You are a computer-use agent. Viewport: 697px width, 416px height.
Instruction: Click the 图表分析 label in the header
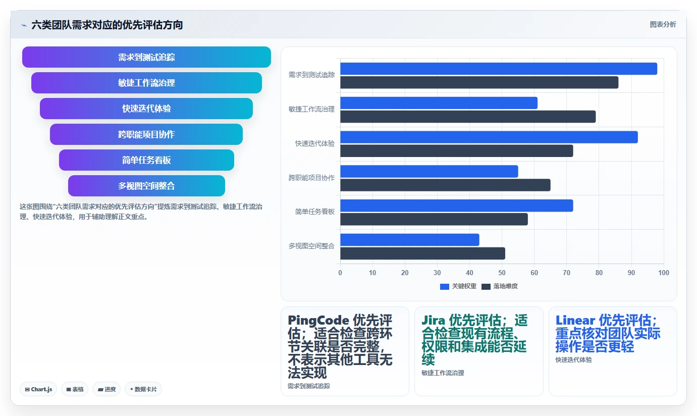663,24
